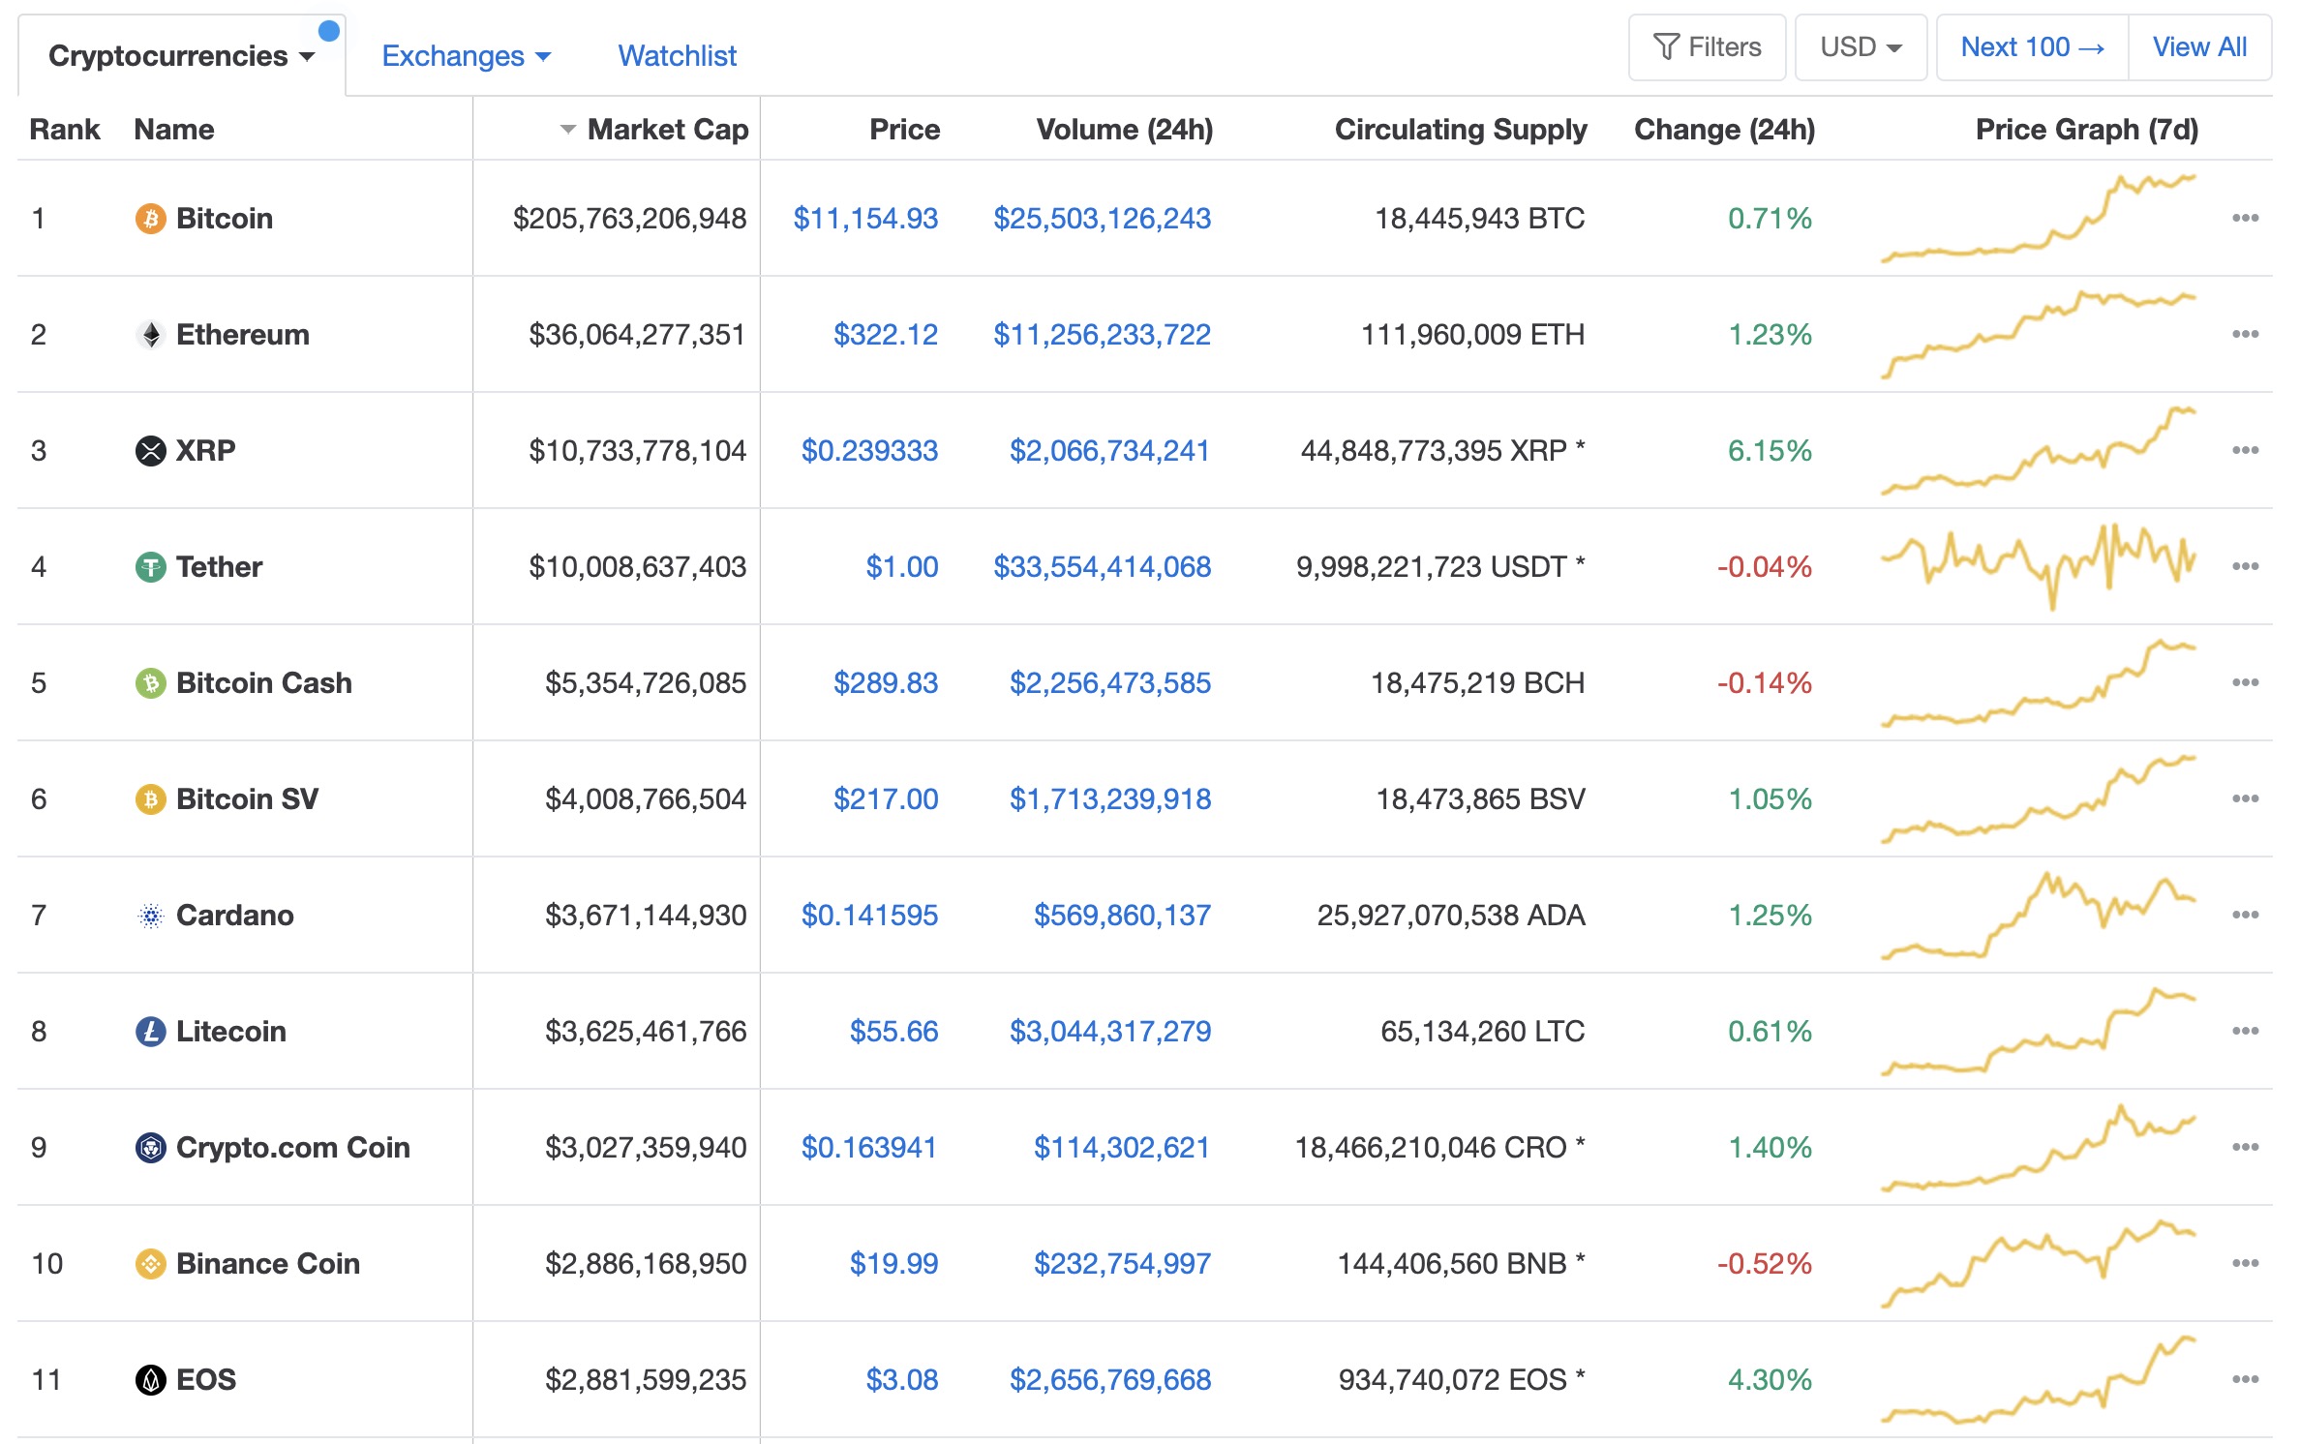
Task: Click the Ethereum diamond logo icon
Action: coord(150,335)
